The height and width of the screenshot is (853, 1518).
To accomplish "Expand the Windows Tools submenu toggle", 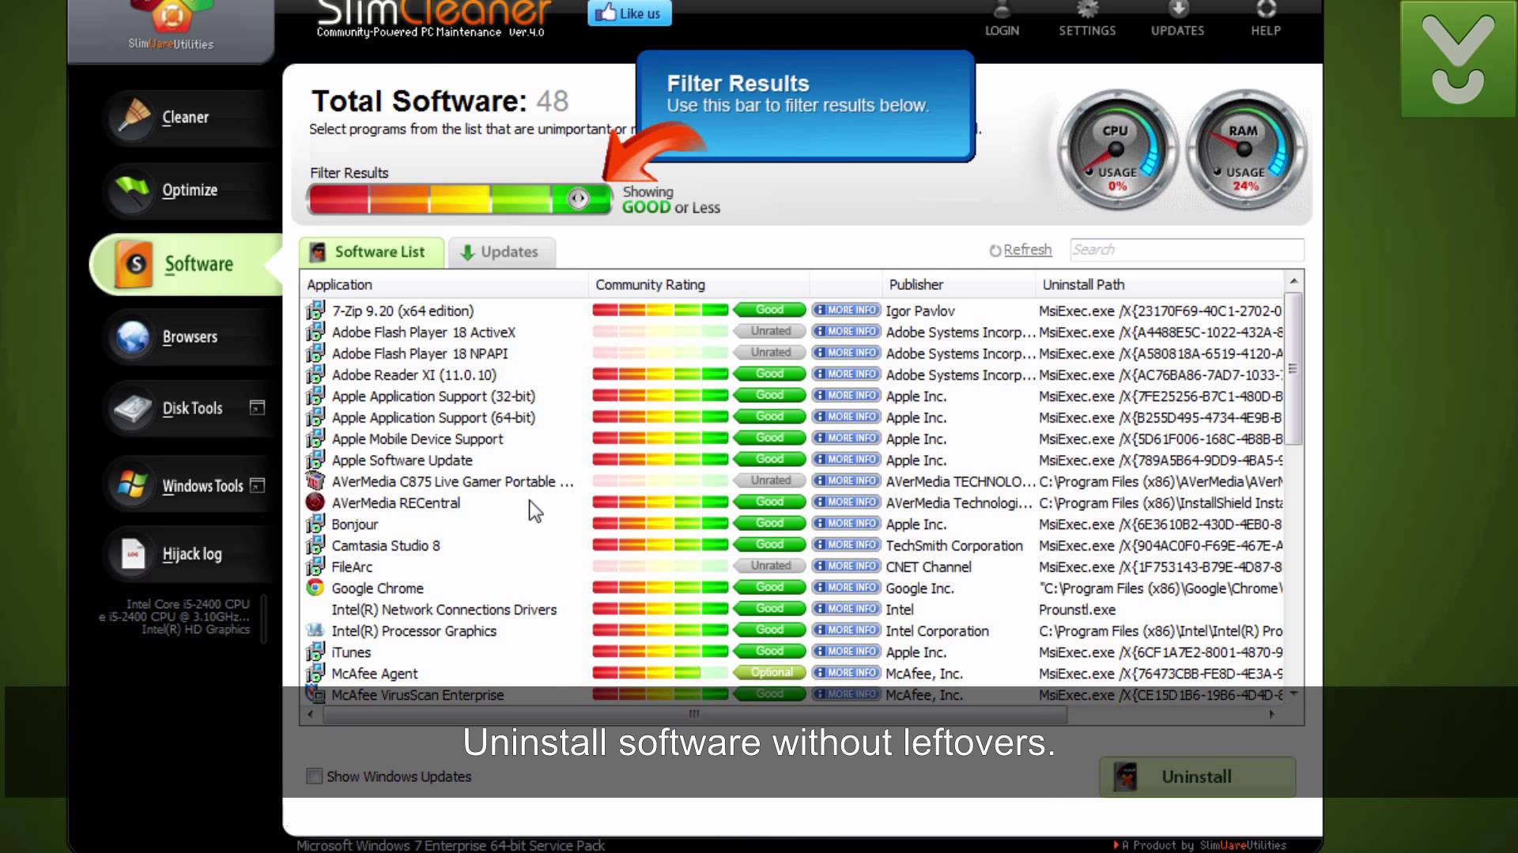I will (257, 485).
